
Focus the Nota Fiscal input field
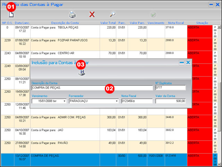pyautogui.click(x=137, y=101)
